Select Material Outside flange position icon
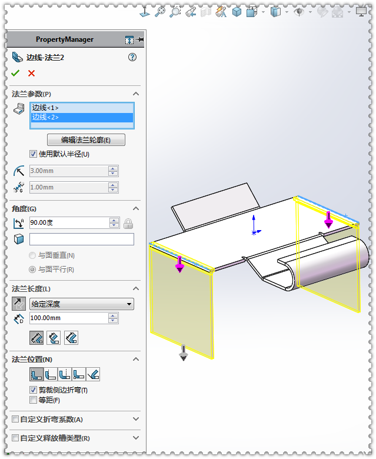Screen dimensions: 376x459 tap(51, 374)
